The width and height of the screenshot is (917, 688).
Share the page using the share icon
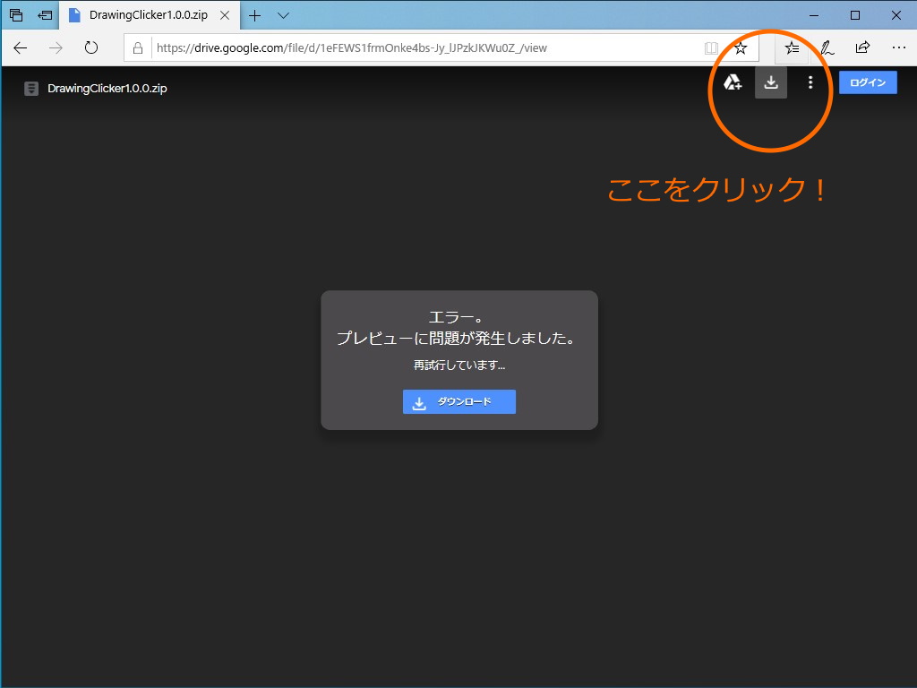click(861, 48)
